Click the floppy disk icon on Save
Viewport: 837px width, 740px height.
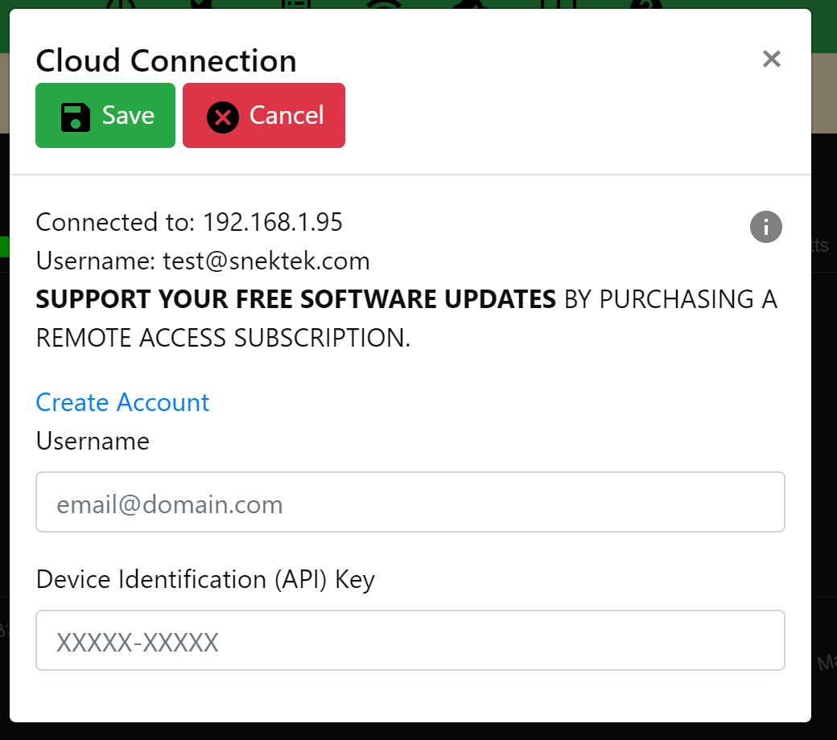pyautogui.click(x=76, y=116)
